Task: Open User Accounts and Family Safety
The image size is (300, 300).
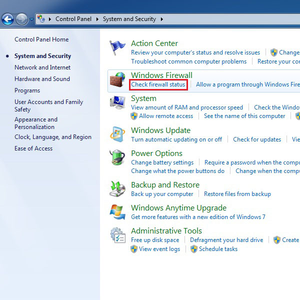Action: pos(49,105)
